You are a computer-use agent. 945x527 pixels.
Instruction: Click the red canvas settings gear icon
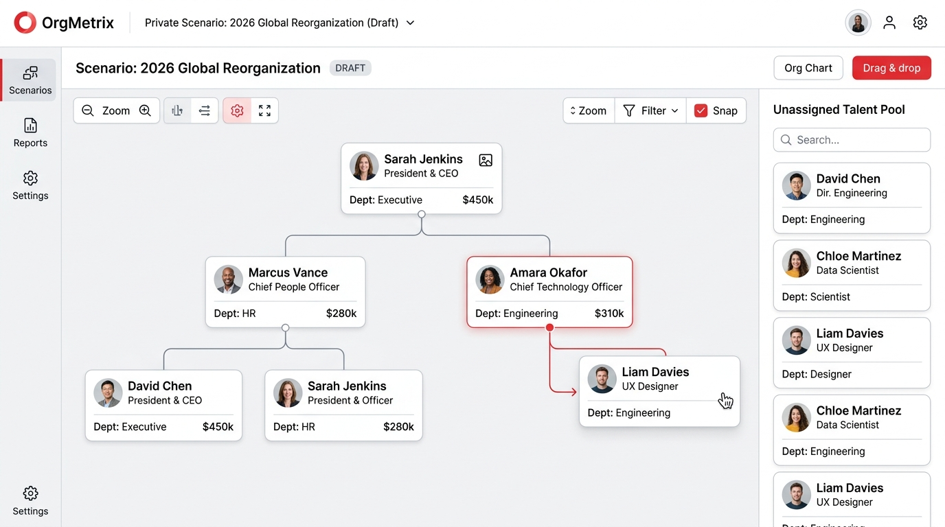click(237, 110)
